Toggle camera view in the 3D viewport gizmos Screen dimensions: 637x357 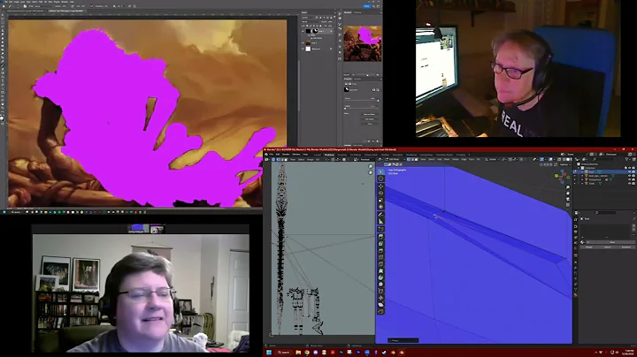point(568,199)
